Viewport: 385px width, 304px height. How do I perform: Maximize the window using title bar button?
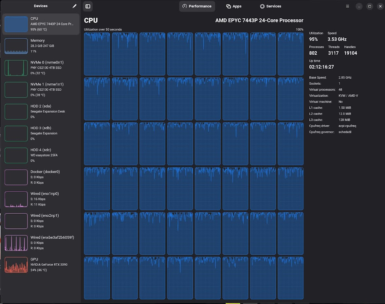coord(370,6)
